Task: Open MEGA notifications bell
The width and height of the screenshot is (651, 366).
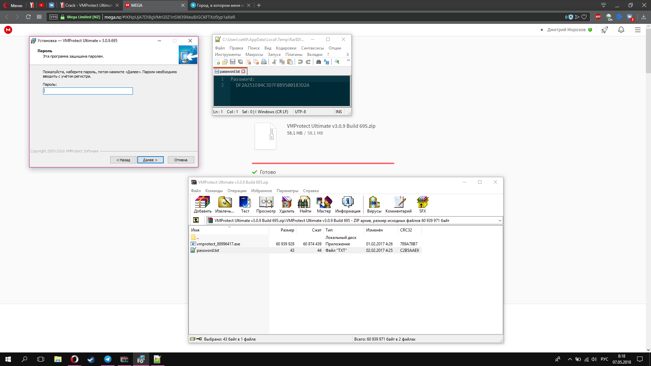Action: pos(621,30)
